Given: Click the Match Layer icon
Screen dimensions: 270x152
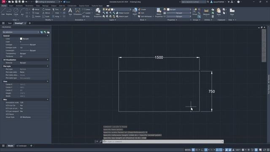Looking at the screenshot, I should [122, 16].
